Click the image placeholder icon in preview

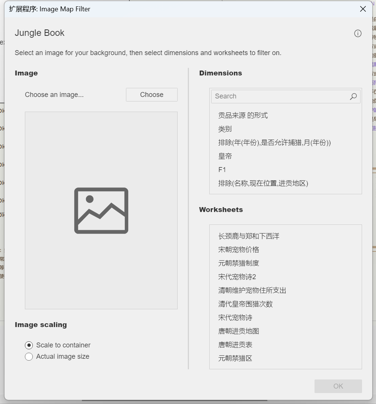[x=101, y=210]
